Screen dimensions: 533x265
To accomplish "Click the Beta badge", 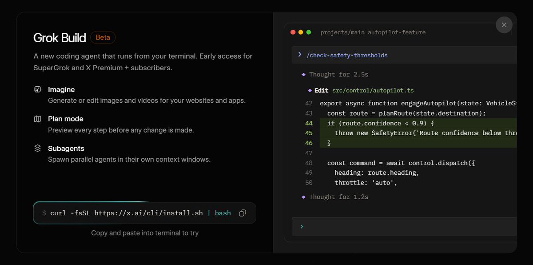I will 103,37.
